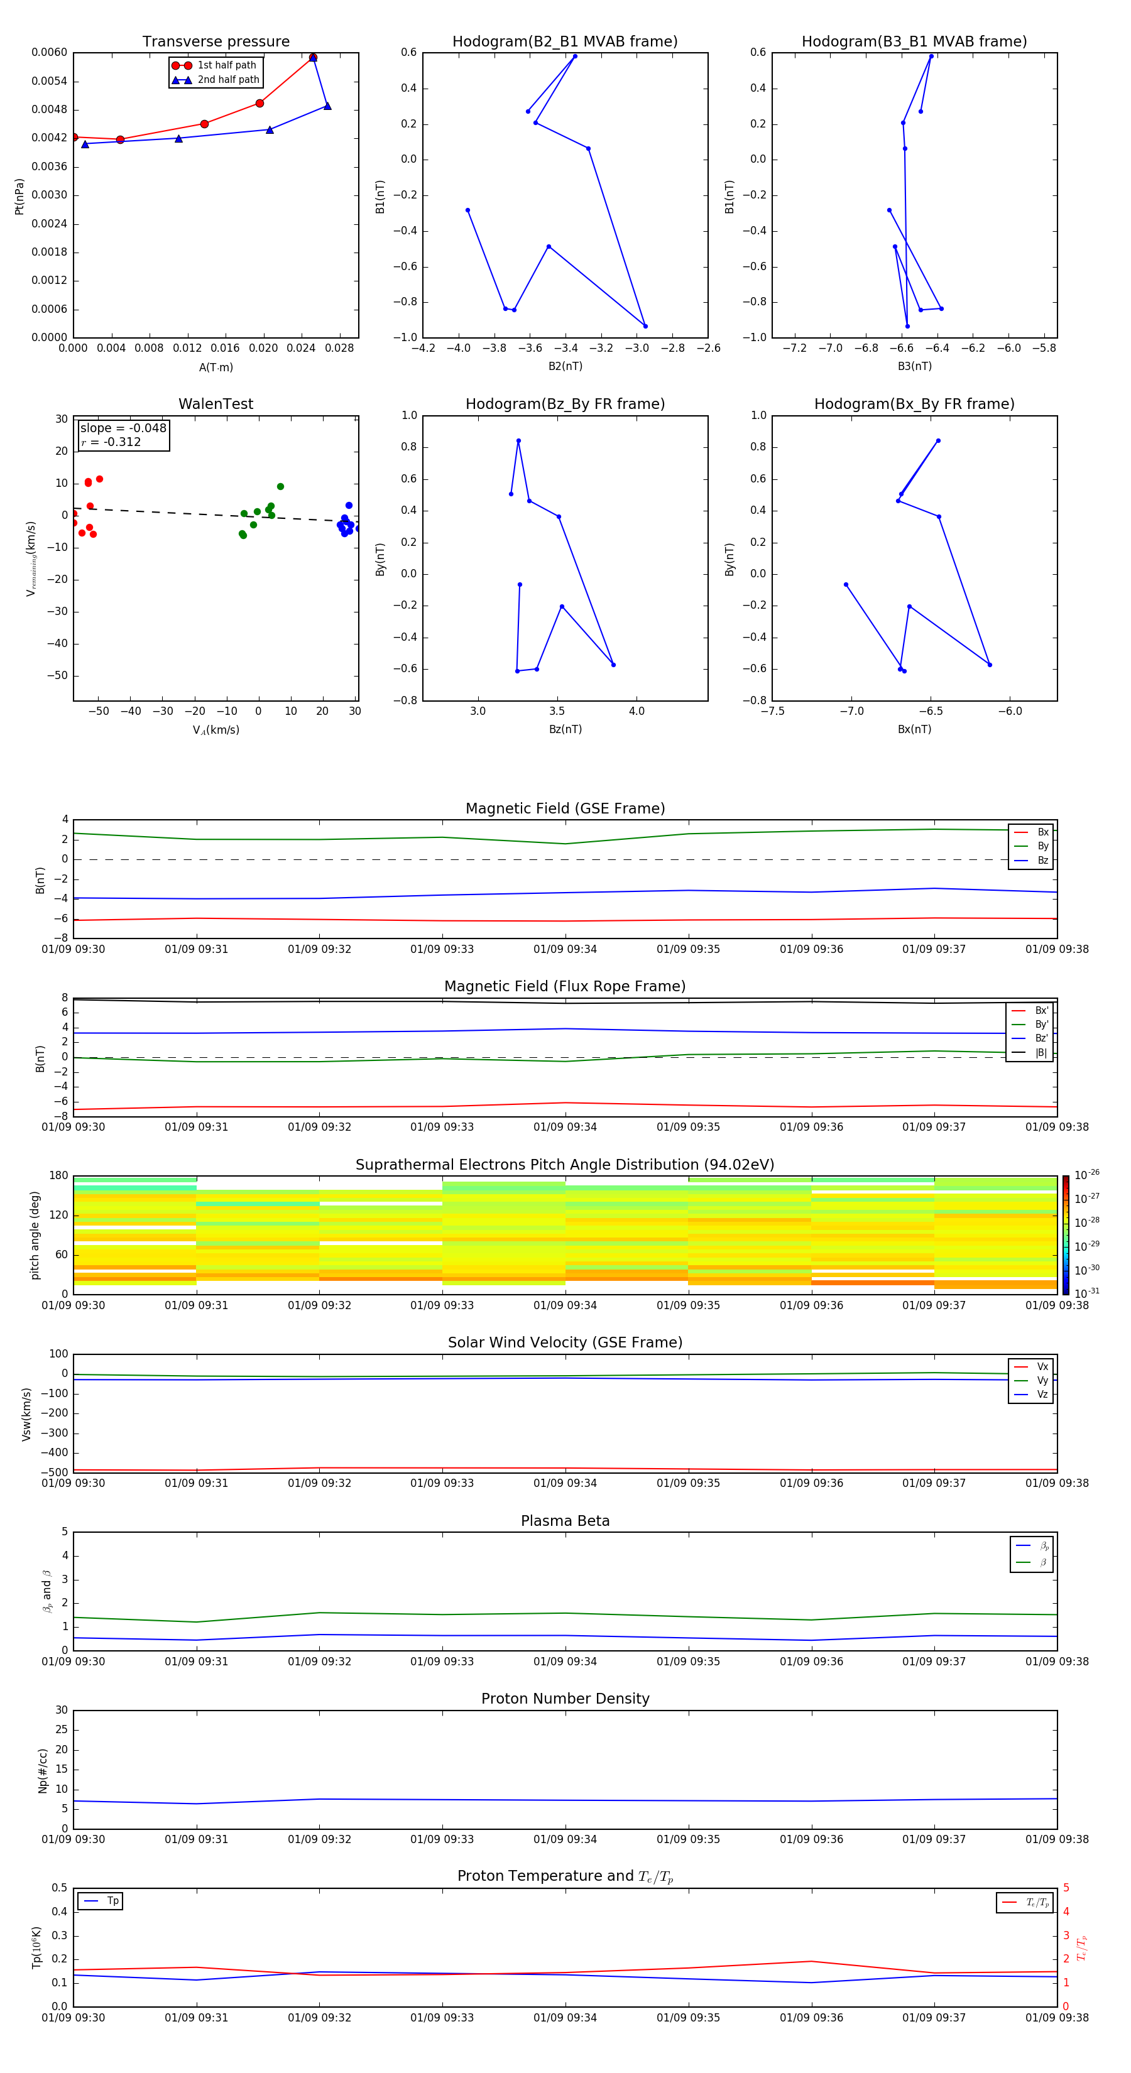
Task: Click the Proton Temperature and Te/Tp title
Action: pos(565,1876)
